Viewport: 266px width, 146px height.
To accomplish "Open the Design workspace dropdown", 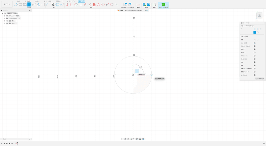I will tap(7, 4).
